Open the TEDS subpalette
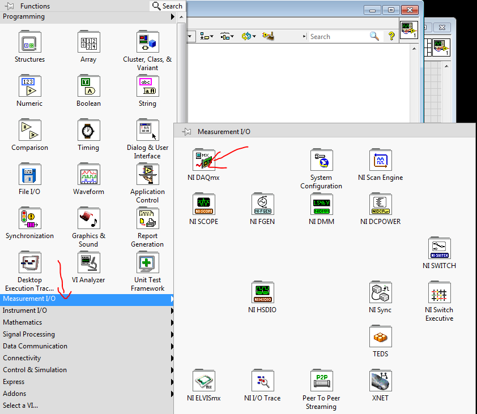This screenshot has height=414, width=477. point(381,337)
